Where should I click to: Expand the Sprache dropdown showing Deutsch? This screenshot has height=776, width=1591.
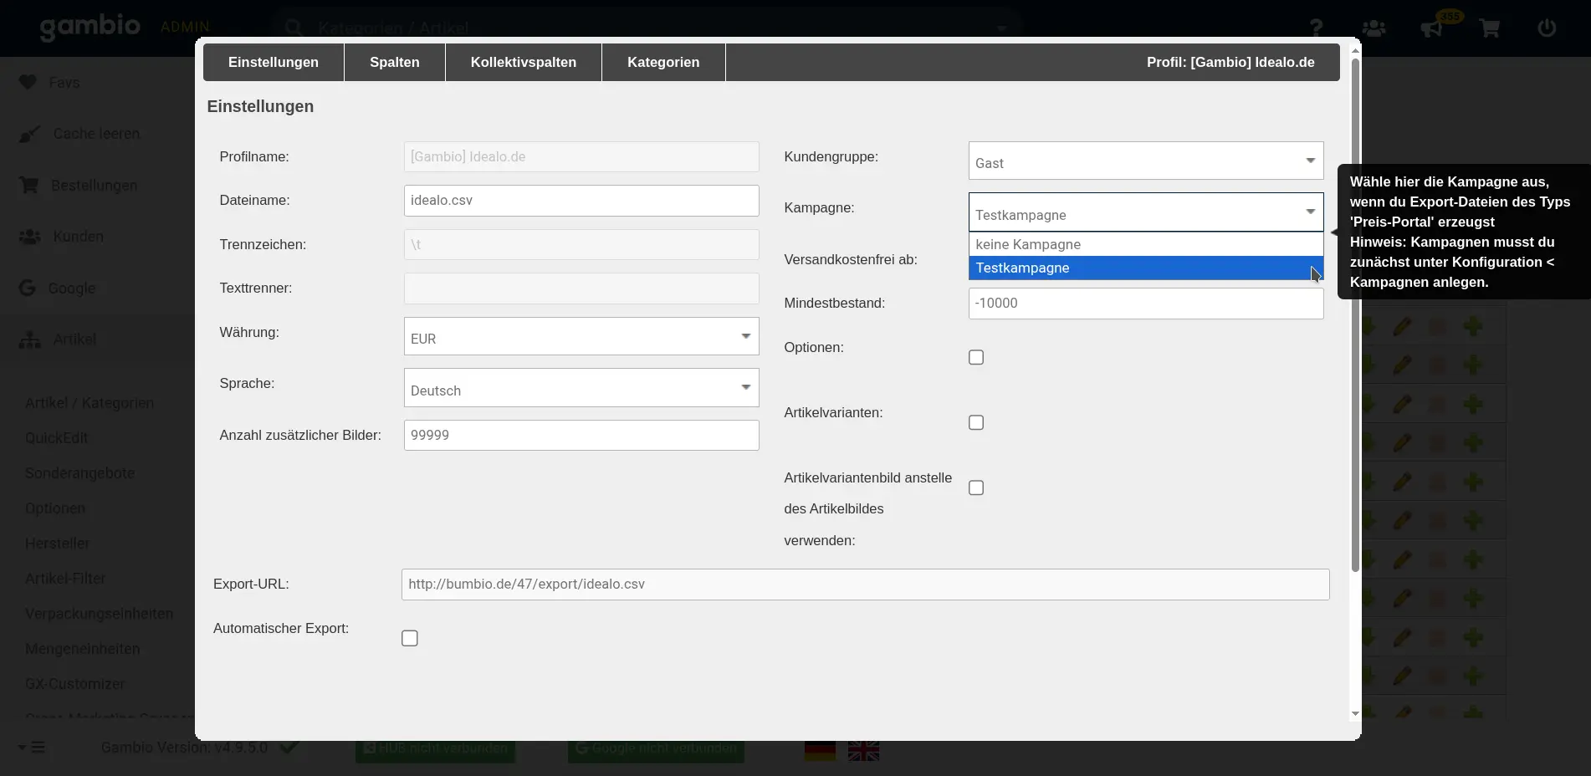coord(581,388)
